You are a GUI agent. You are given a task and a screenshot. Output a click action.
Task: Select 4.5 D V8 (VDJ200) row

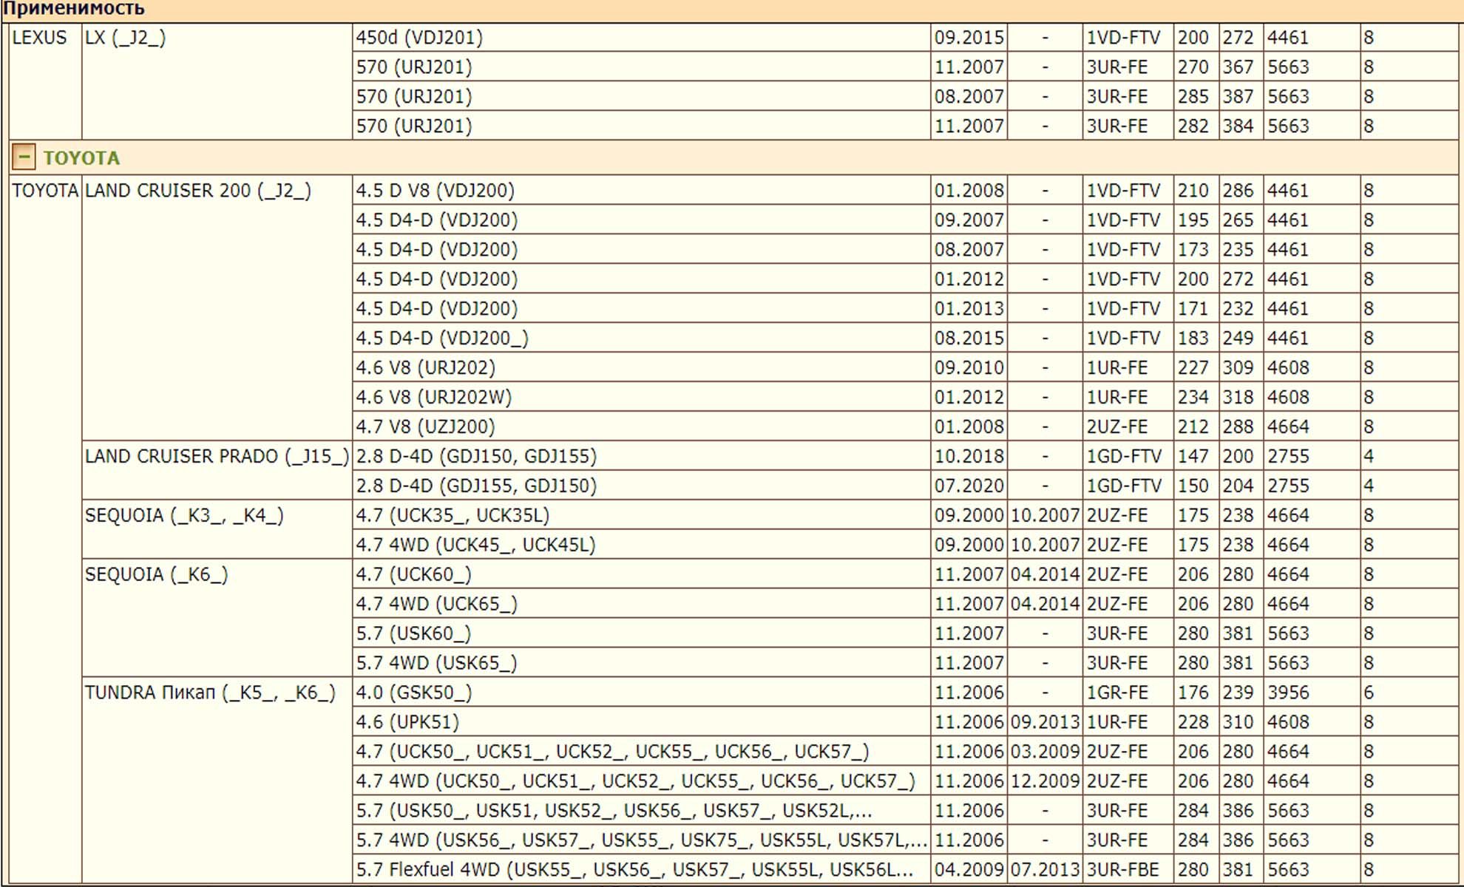click(905, 191)
